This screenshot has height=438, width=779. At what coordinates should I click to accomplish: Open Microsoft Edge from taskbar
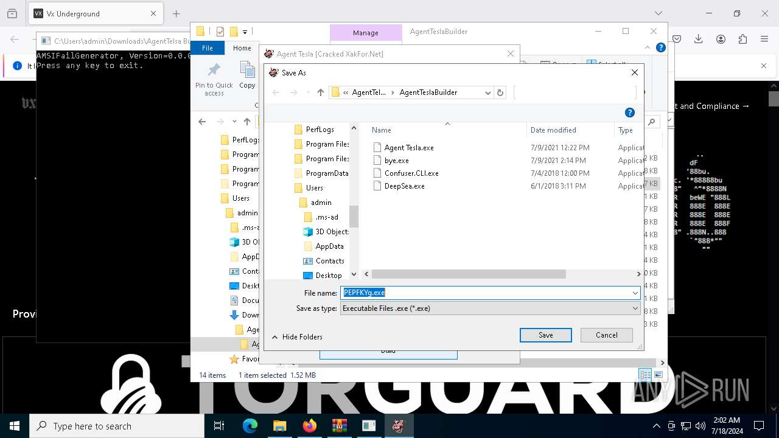[x=250, y=426]
